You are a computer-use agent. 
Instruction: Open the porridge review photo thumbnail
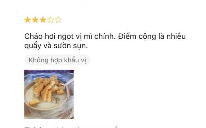click(49, 94)
